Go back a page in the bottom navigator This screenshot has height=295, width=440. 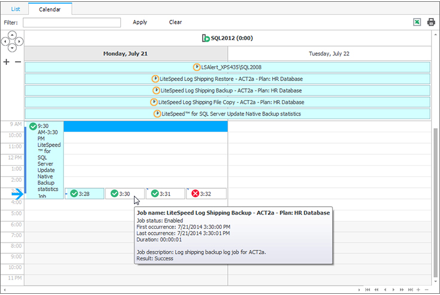[376, 290]
